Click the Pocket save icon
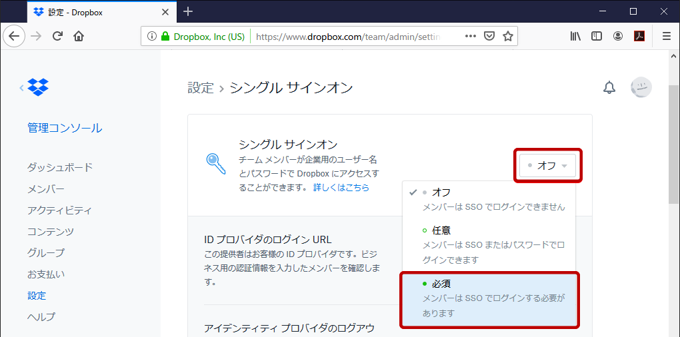The image size is (680, 337). tap(489, 37)
